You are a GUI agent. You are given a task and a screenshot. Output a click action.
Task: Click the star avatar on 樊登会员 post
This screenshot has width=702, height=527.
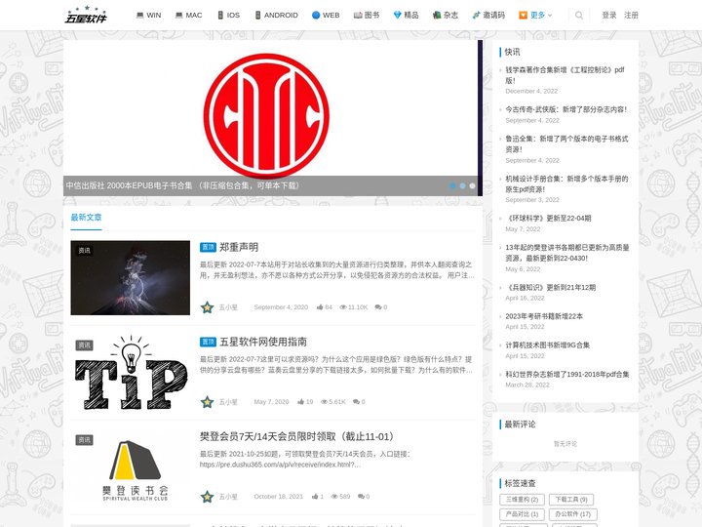coord(207,497)
